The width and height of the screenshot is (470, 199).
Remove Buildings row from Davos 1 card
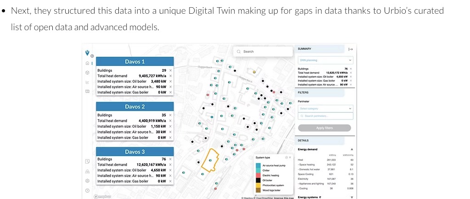(171, 70)
